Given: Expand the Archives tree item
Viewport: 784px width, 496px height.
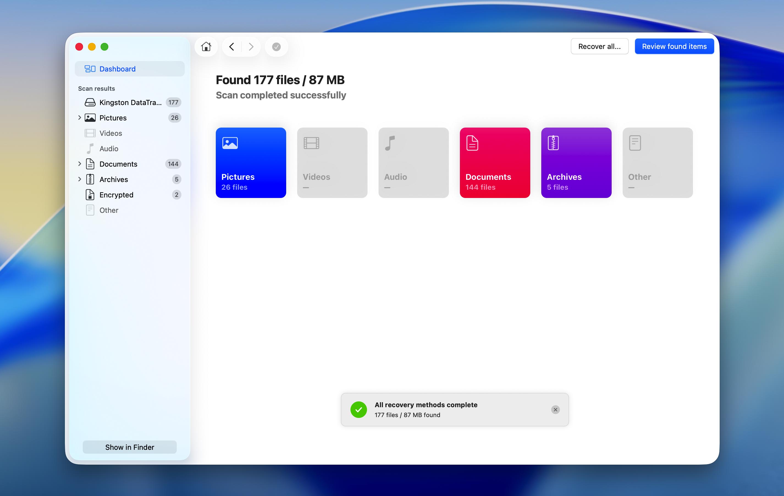Looking at the screenshot, I should [79, 179].
